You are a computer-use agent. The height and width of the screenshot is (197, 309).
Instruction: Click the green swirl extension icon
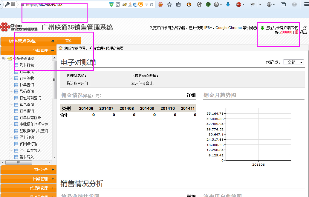[208, 4]
